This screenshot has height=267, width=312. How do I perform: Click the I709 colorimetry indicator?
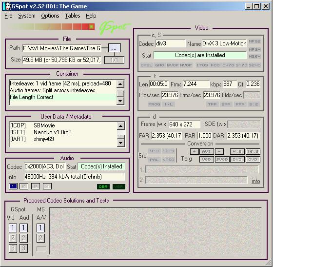click(x=202, y=65)
